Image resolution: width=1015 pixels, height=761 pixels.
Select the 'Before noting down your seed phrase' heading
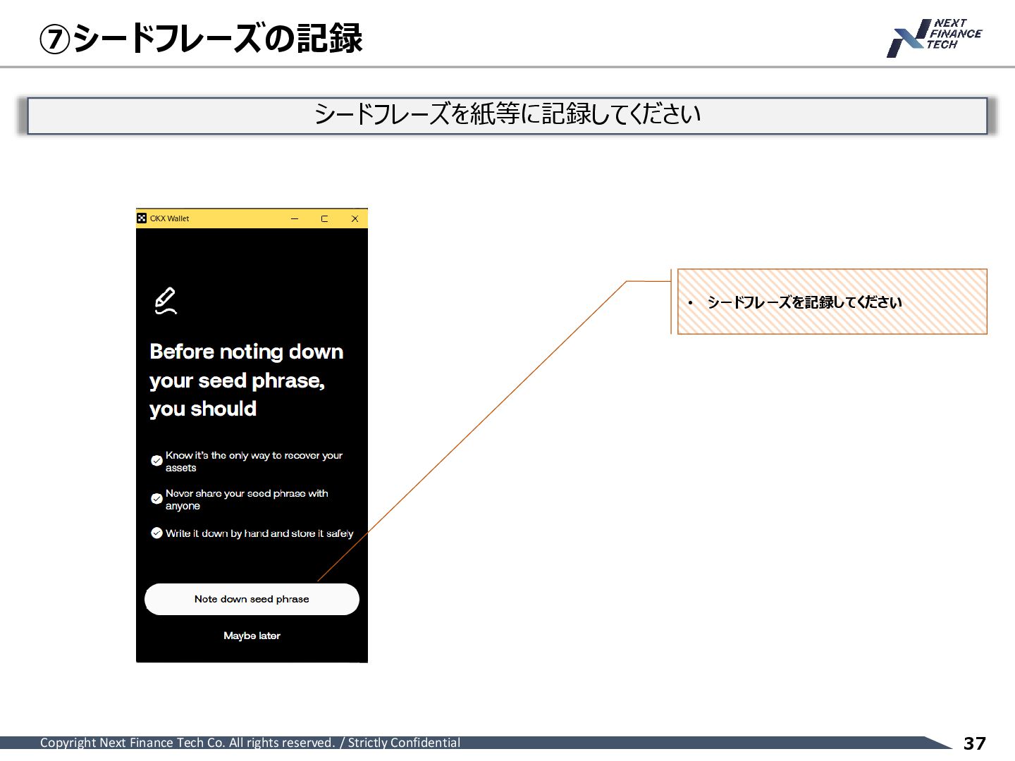pos(246,380)
